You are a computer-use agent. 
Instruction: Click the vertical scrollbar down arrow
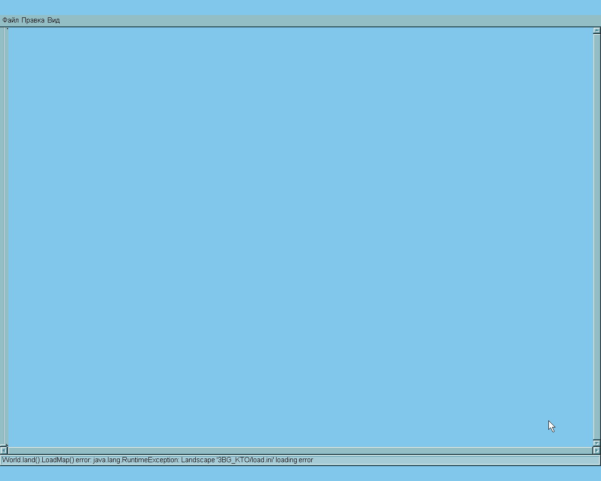click(x=597, y=443)
